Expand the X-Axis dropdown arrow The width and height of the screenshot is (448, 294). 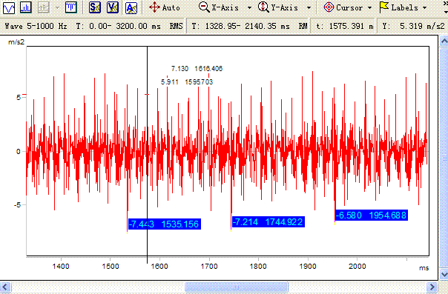pyautogui.click(x=249, y=7)
